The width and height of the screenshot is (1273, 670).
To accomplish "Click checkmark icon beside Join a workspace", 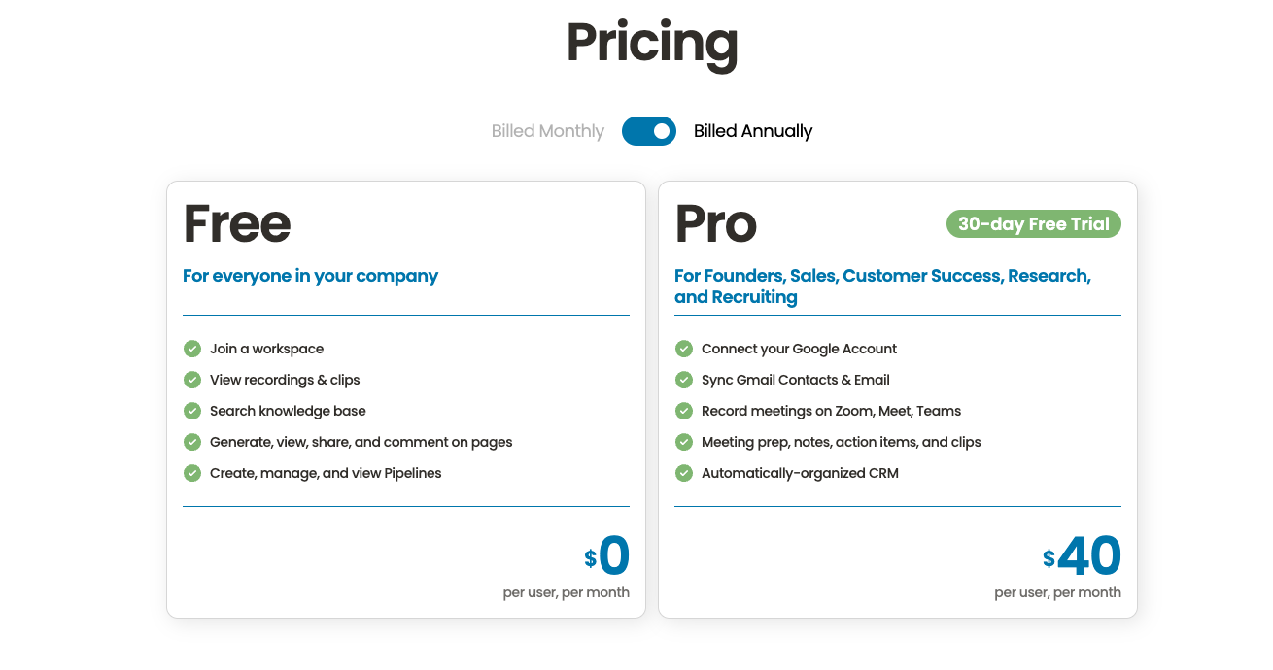I will click(x=192, y=349).
